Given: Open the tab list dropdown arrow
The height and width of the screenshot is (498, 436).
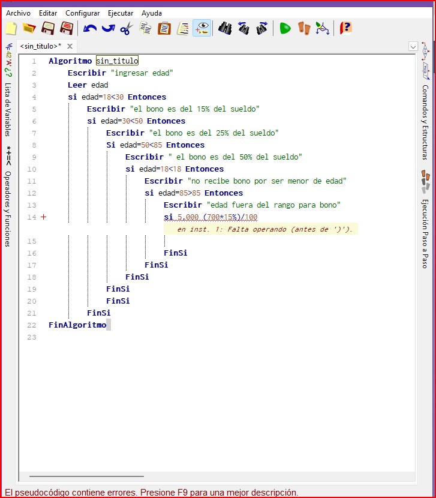Looking at the screenshot, I should click(x=413, y=46).
